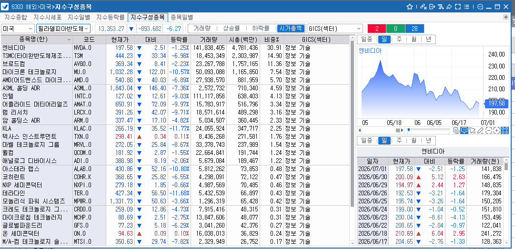Click the checkmark logo icon beside 6303
The image size is (515, 249).
point(5,7)
